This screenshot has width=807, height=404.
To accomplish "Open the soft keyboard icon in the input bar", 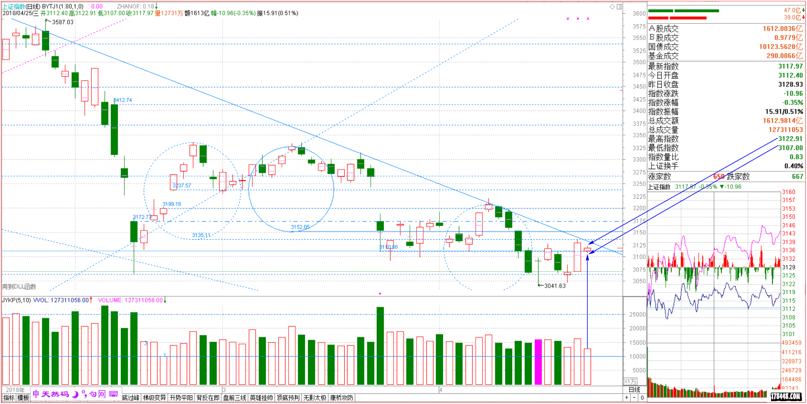I will pos(113,394).
